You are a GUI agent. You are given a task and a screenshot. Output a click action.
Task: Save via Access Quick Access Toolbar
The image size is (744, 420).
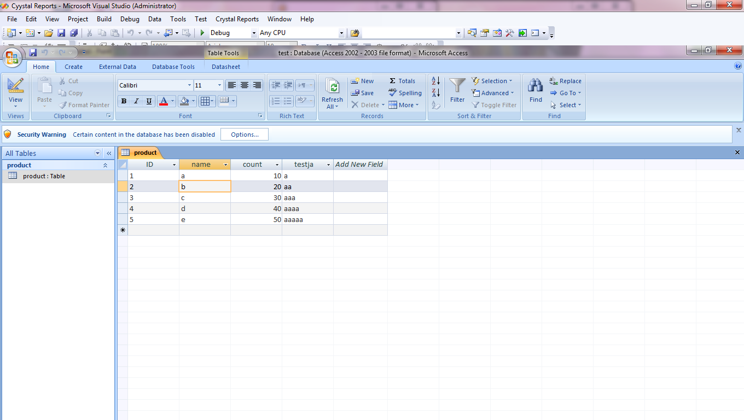click(33, 52)
